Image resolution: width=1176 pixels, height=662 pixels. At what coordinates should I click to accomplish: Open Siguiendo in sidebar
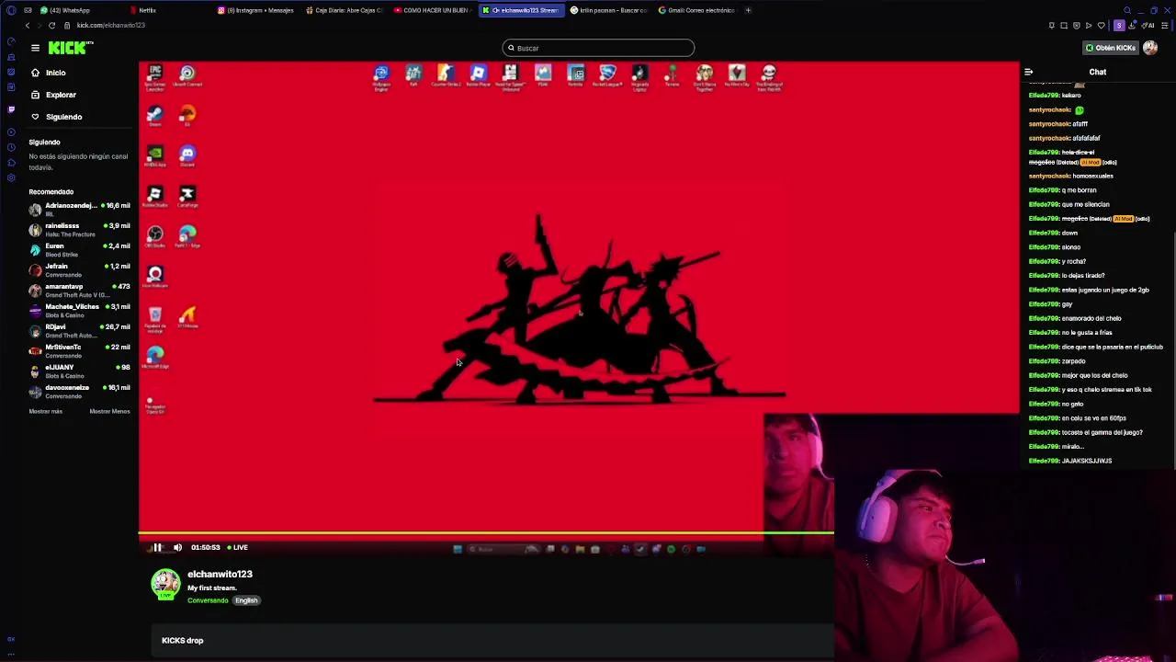57,117
